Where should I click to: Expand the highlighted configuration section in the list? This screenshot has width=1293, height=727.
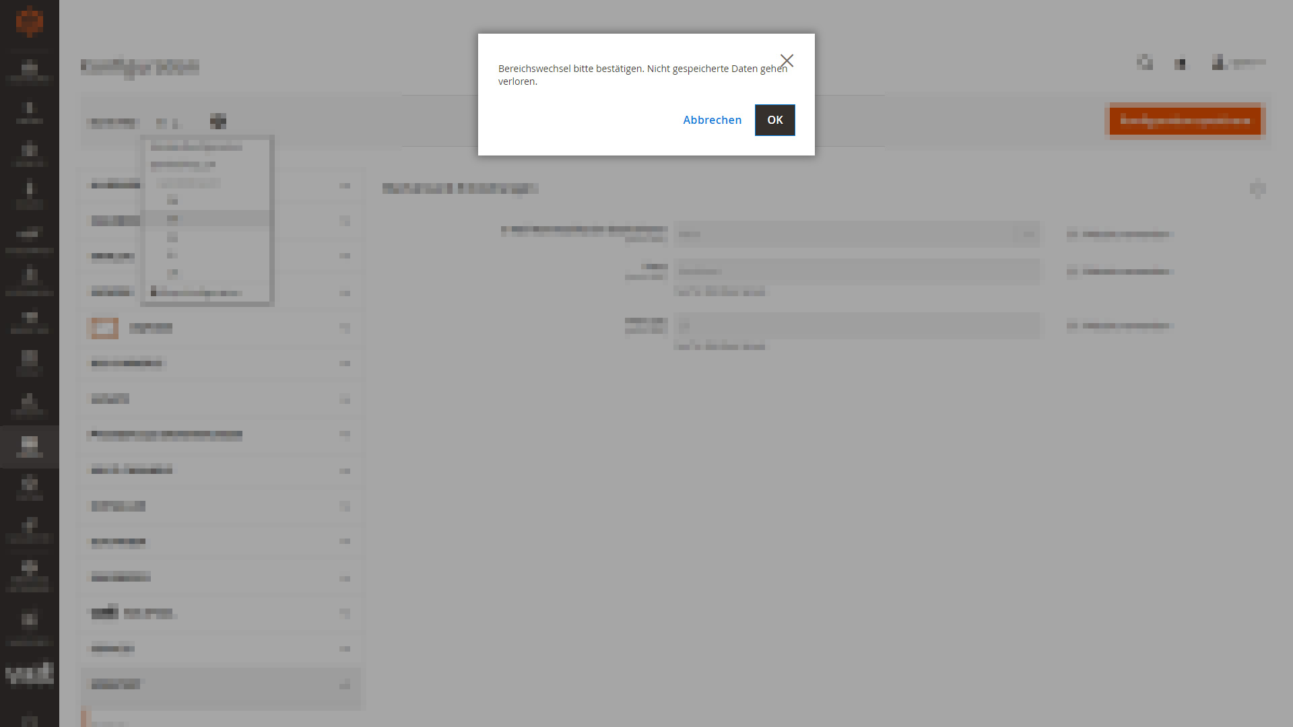222,685
